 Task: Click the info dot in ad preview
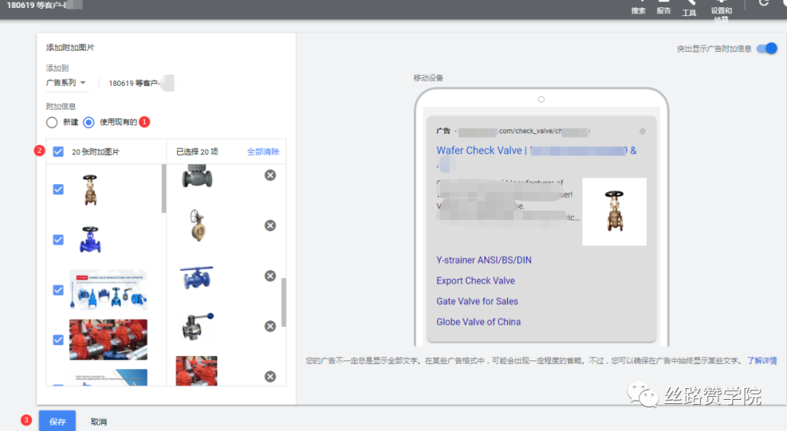point(643,132)
